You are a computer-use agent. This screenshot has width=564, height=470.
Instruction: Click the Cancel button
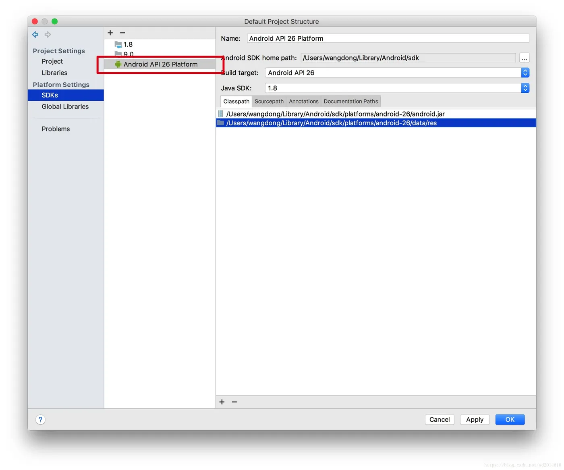(440, 420)
